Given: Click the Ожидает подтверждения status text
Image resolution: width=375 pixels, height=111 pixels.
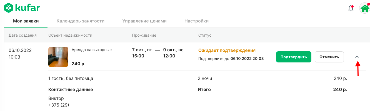Looking at the screenshot, I should pos(227,51).
